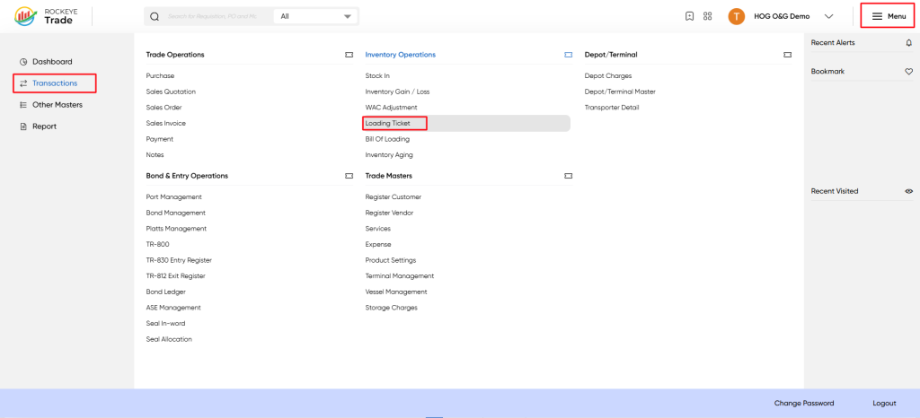Open ASE Management

(x=173, y=308)
